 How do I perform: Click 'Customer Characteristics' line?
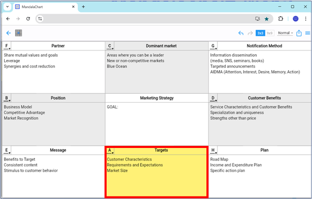coord(129,159)
